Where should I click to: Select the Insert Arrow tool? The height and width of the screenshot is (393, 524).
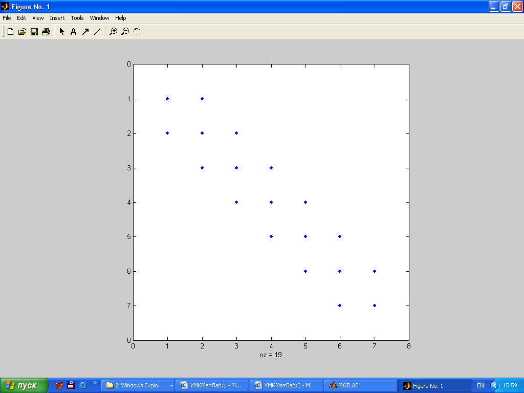pos(85,32)
